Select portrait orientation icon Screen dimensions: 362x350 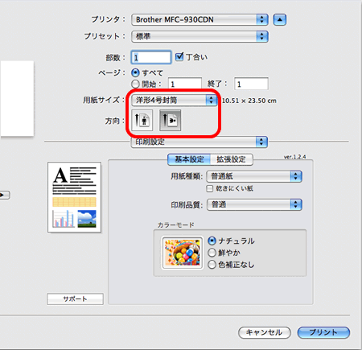[x=142, y=120]
